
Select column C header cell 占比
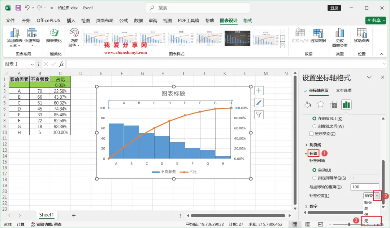(60, 79)
